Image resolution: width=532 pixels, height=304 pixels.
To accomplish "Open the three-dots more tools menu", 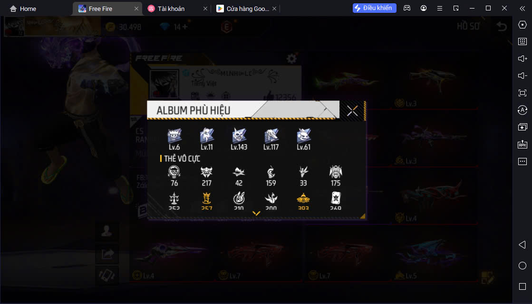I will pos(522,161).
